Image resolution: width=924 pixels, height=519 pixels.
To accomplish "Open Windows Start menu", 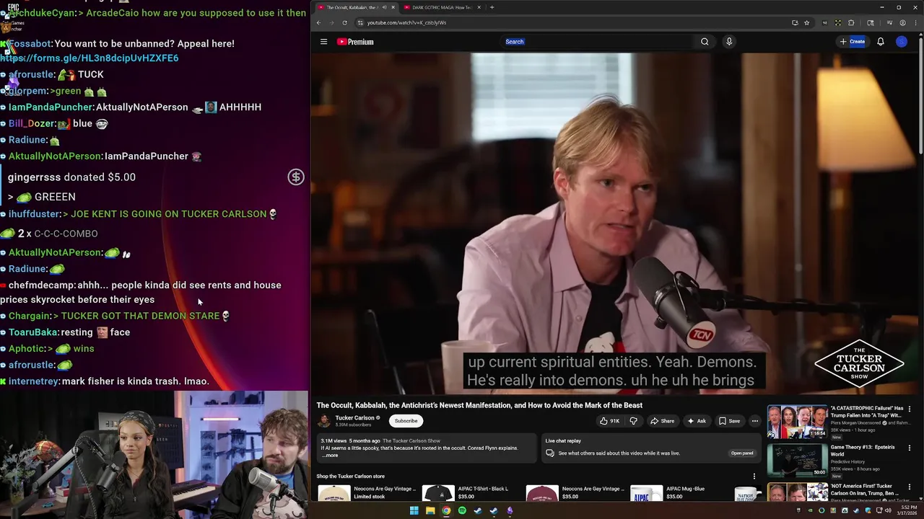I will [x=414, y=510].
